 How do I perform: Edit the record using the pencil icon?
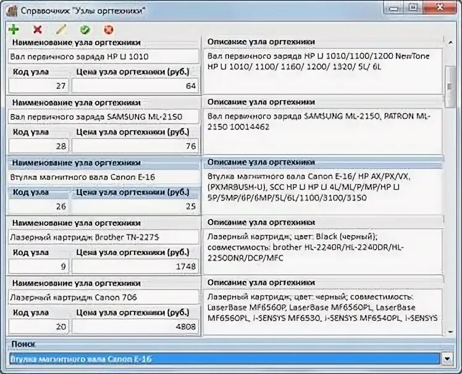click(61, 30)
